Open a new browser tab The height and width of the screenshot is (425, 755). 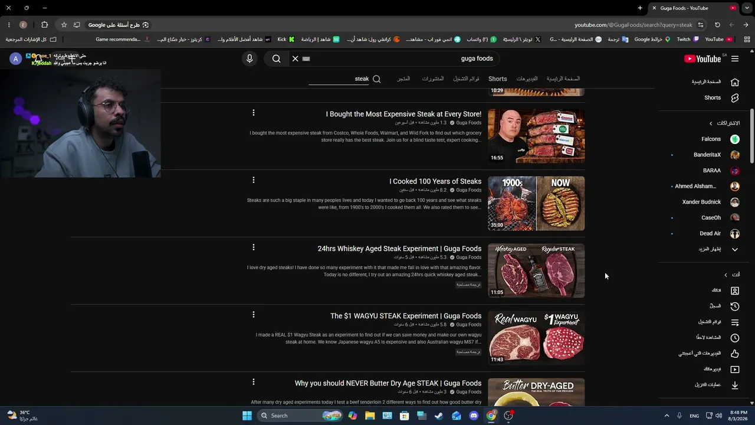[640, 8]
